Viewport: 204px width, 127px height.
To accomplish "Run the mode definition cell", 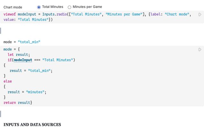I will pyautogui.click(x=200, y=50).
